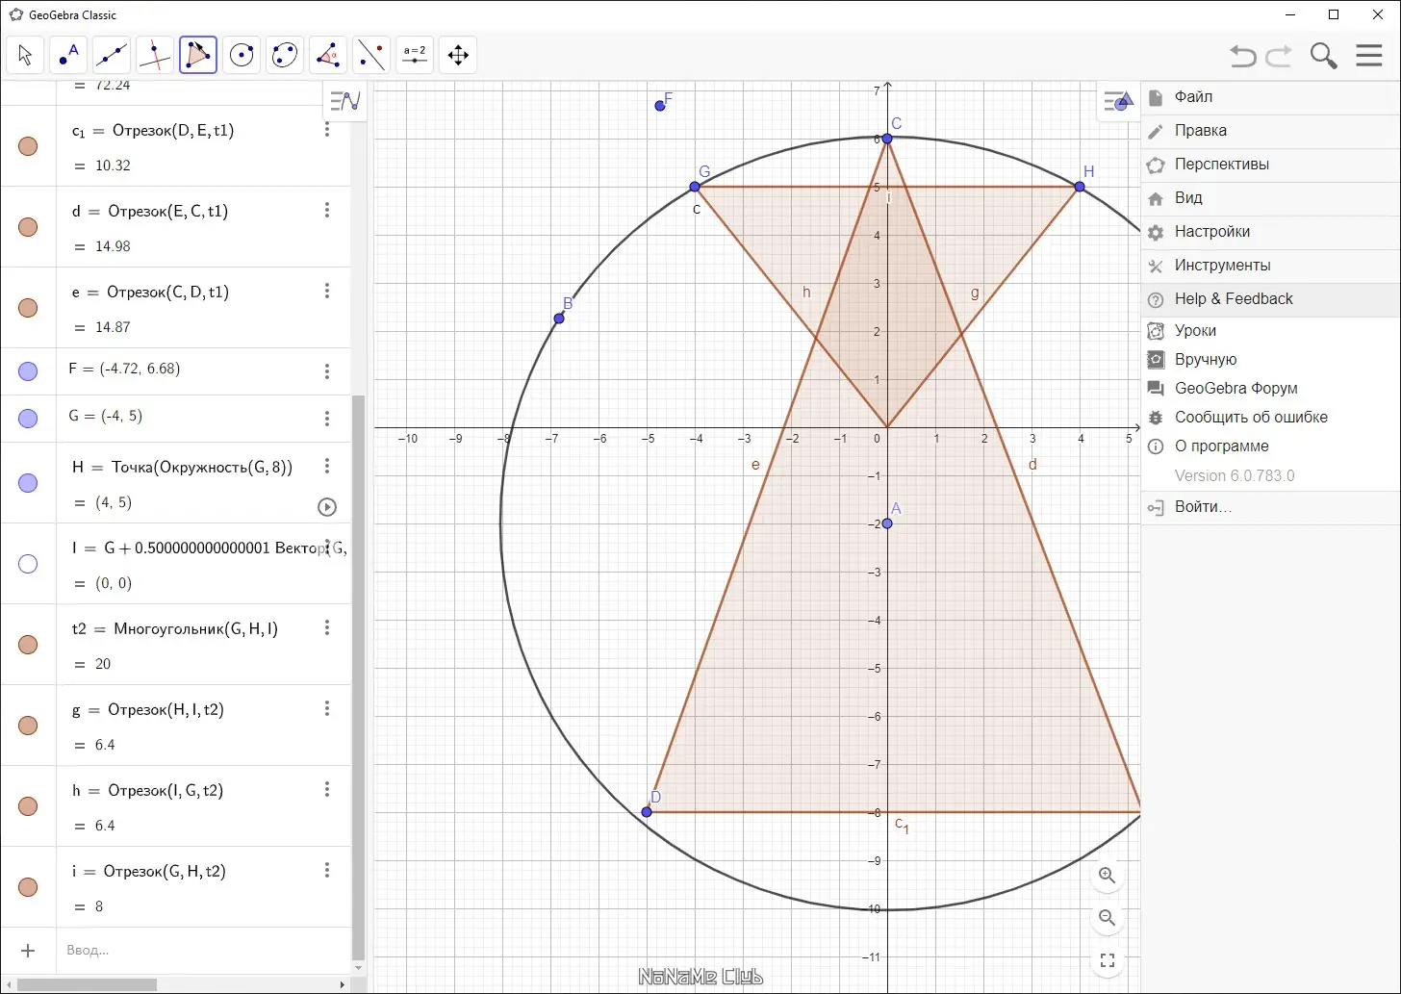Click the Войти sign-in button
Viewport: 1401px width, 994px height.
coord(1203,507)
